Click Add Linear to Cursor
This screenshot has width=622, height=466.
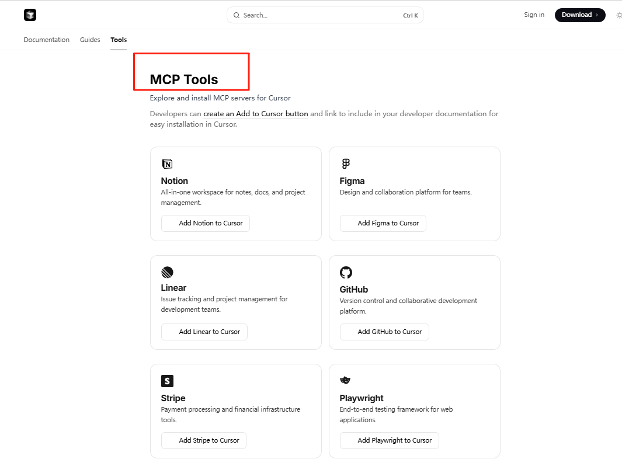click(x=204, y=332)
